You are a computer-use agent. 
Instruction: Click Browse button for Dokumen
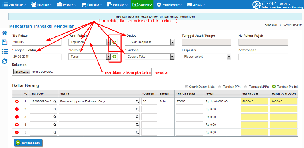coord(22,72)
